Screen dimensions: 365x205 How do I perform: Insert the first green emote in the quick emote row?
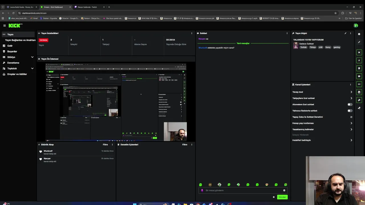[200, 185]
